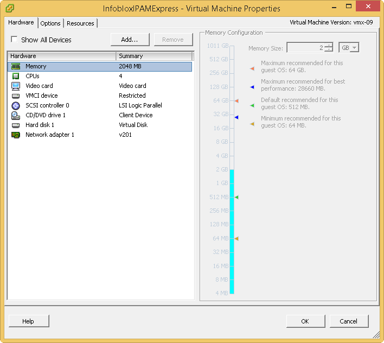Click the 2048 MB summary value
The image size is (384, 343).
click(130, 66)
